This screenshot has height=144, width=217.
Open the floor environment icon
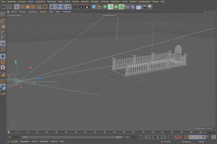tap(139, 7)
